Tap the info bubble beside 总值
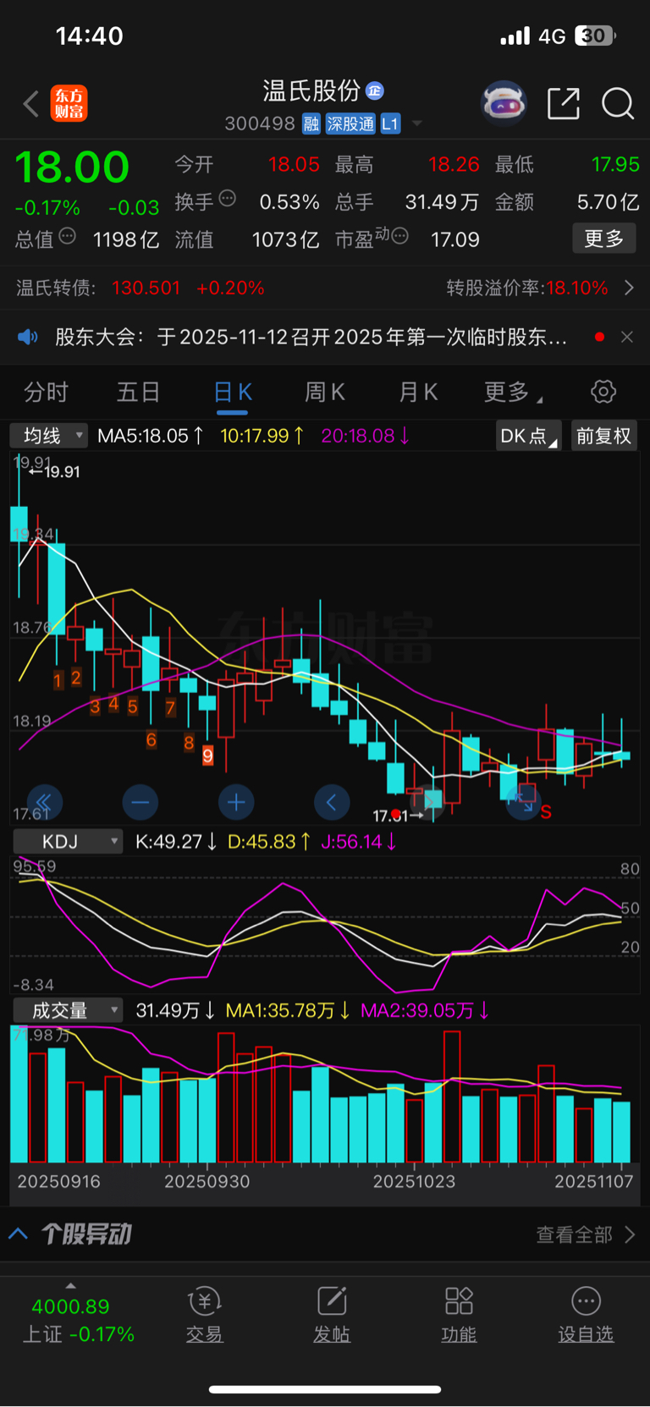Image resolution: width=650 pixels, height=1407 pixels. pyautogui.click(x=67, y=236)
